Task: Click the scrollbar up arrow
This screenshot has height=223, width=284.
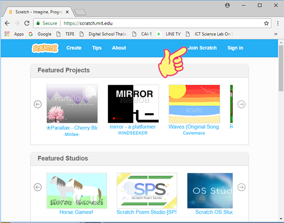Action: [281, 43]
